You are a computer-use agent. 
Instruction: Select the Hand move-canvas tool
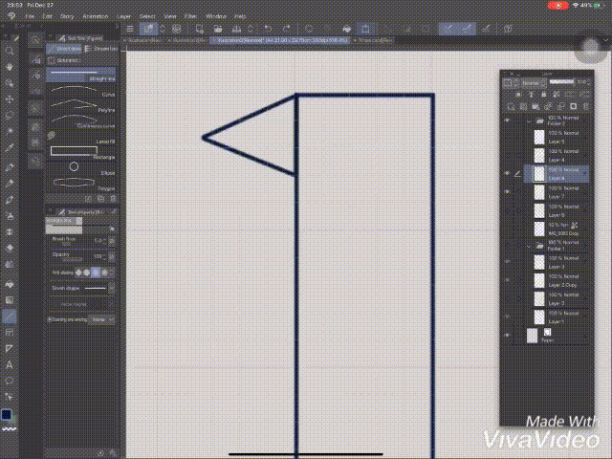click(10, 67)
